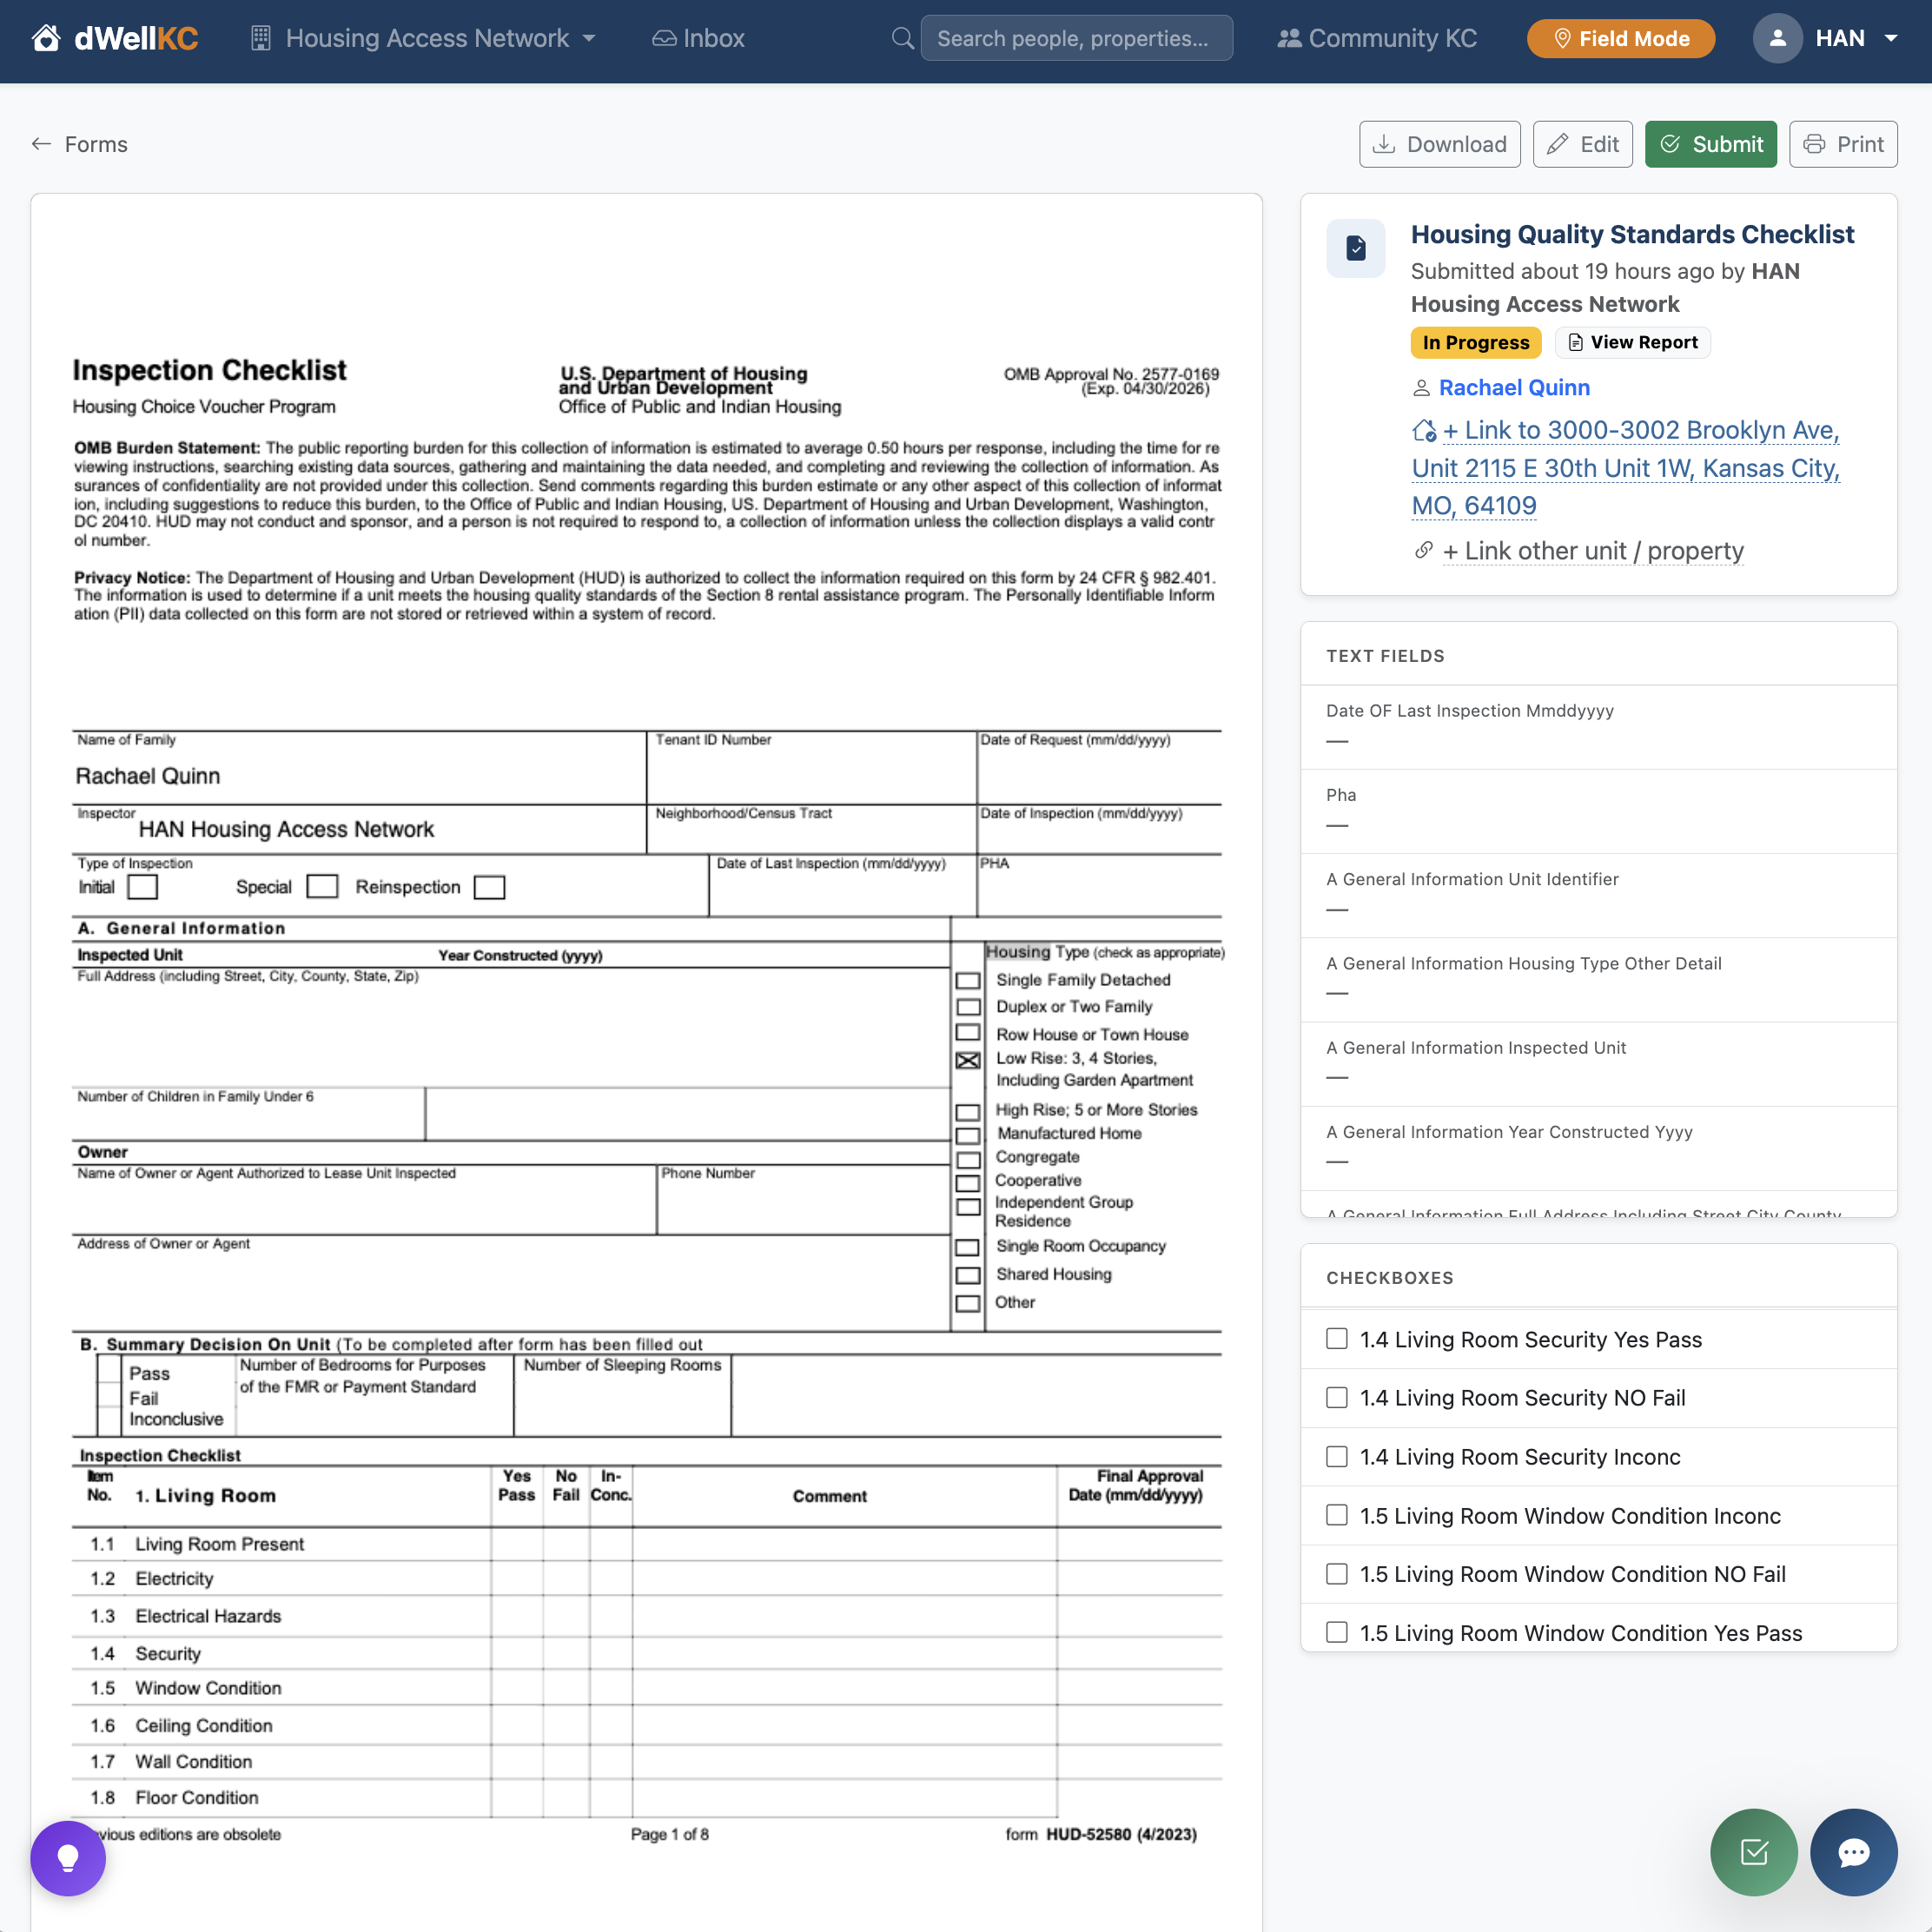The height and width of the screenshot is (1932, 1932).
Task: Tick the Duplex or Two Family box
Action: click(x=968, y=1007)
